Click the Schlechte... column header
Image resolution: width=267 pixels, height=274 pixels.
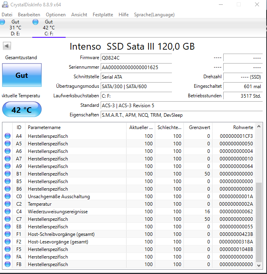click(169, 127)
